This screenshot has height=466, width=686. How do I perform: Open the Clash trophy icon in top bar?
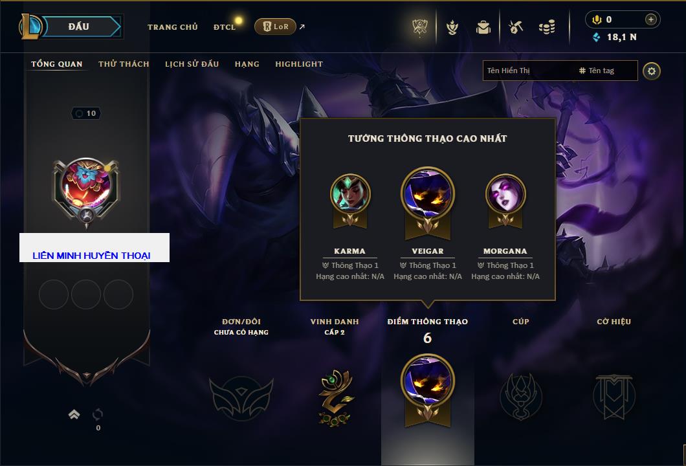coord(420,28)
